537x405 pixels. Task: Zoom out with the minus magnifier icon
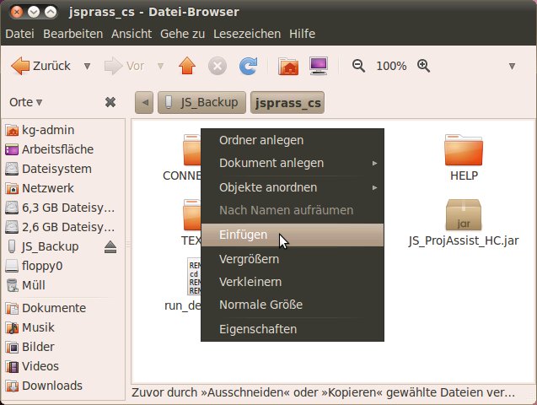tap(358, 66)
